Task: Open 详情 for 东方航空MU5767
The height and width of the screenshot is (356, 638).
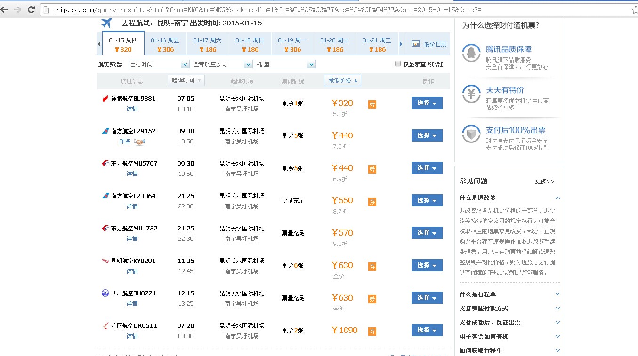Action: point(132,174)
